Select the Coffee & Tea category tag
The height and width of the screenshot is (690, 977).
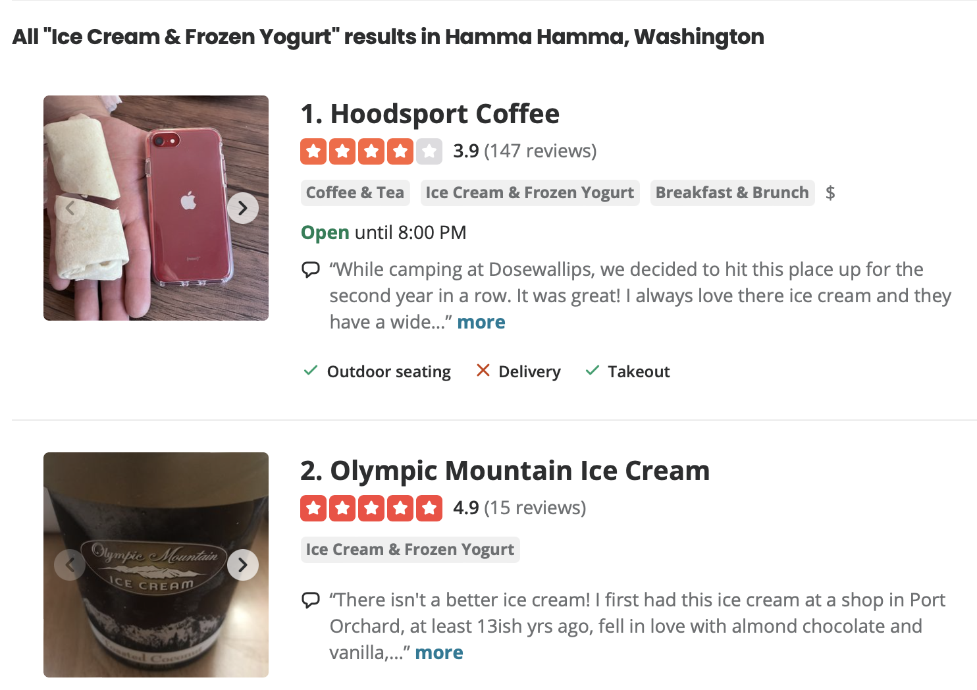[x=355, y=193]
